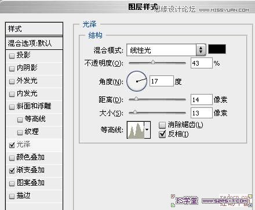
Task: Enable the 斜面和浮雕 bevel checkbox
Action: tap(12, 107)
